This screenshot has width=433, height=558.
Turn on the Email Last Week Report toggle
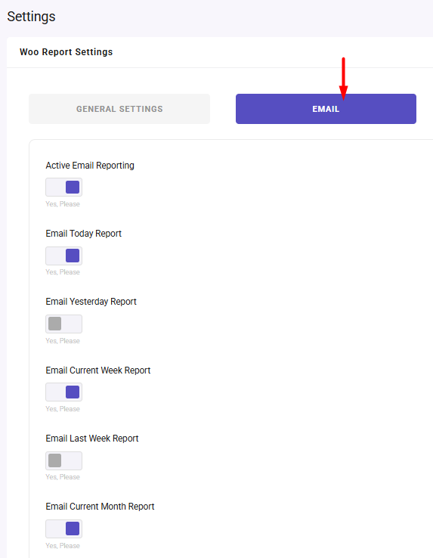click(x=63, y=461)
